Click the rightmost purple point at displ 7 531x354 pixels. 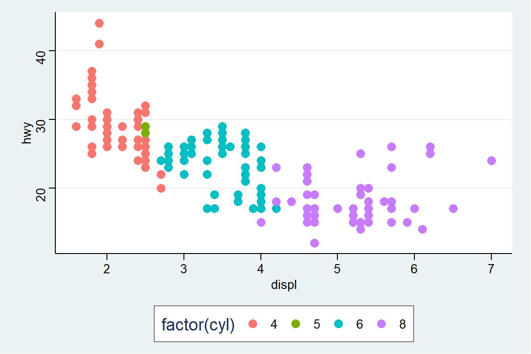[491, 160]
